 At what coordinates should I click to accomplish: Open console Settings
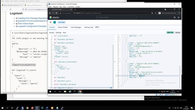pyautogui.click(x=58, y=33)
